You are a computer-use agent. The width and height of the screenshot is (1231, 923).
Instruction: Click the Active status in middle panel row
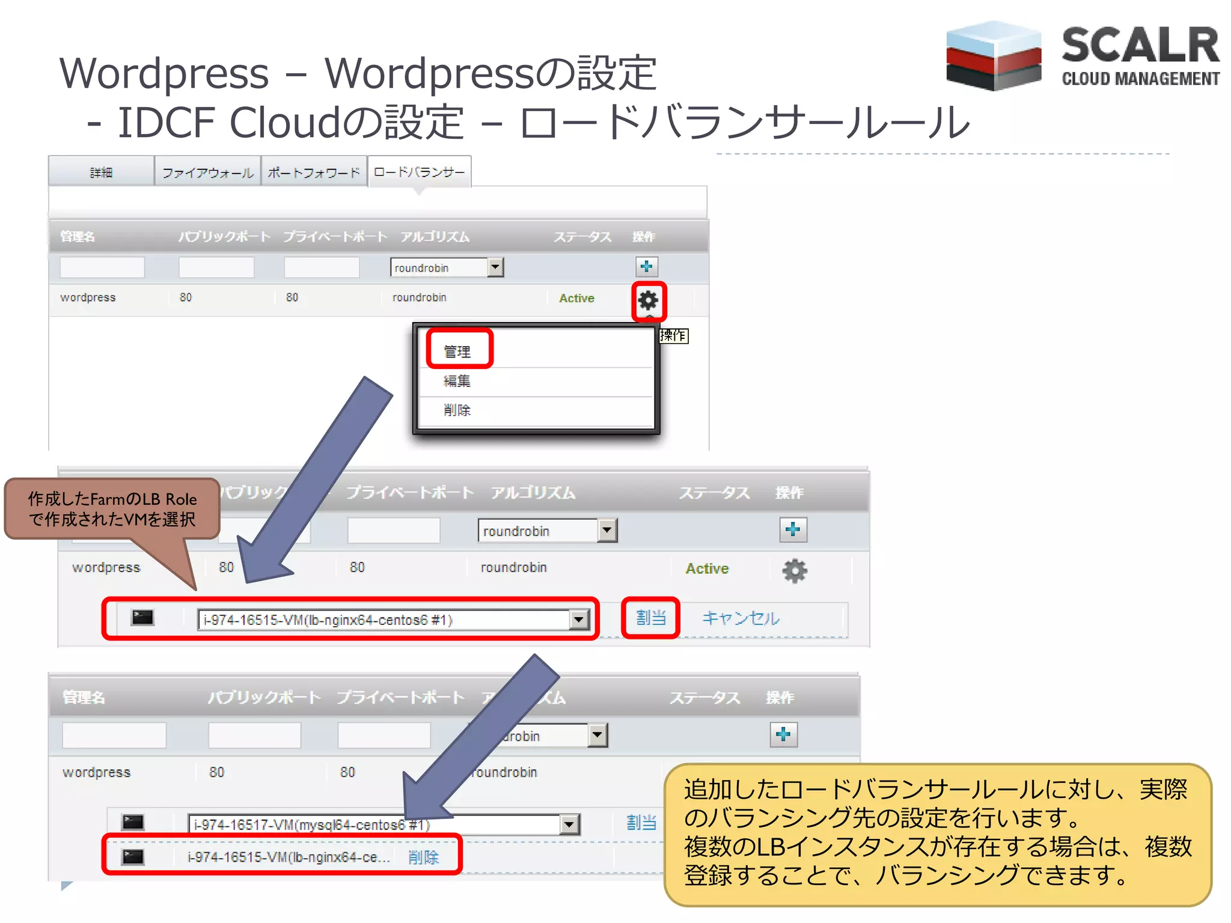(707, 568)
